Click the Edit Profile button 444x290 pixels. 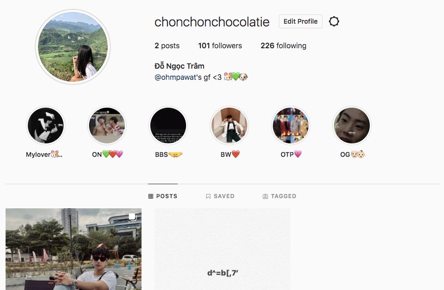(x=301, y=21)
